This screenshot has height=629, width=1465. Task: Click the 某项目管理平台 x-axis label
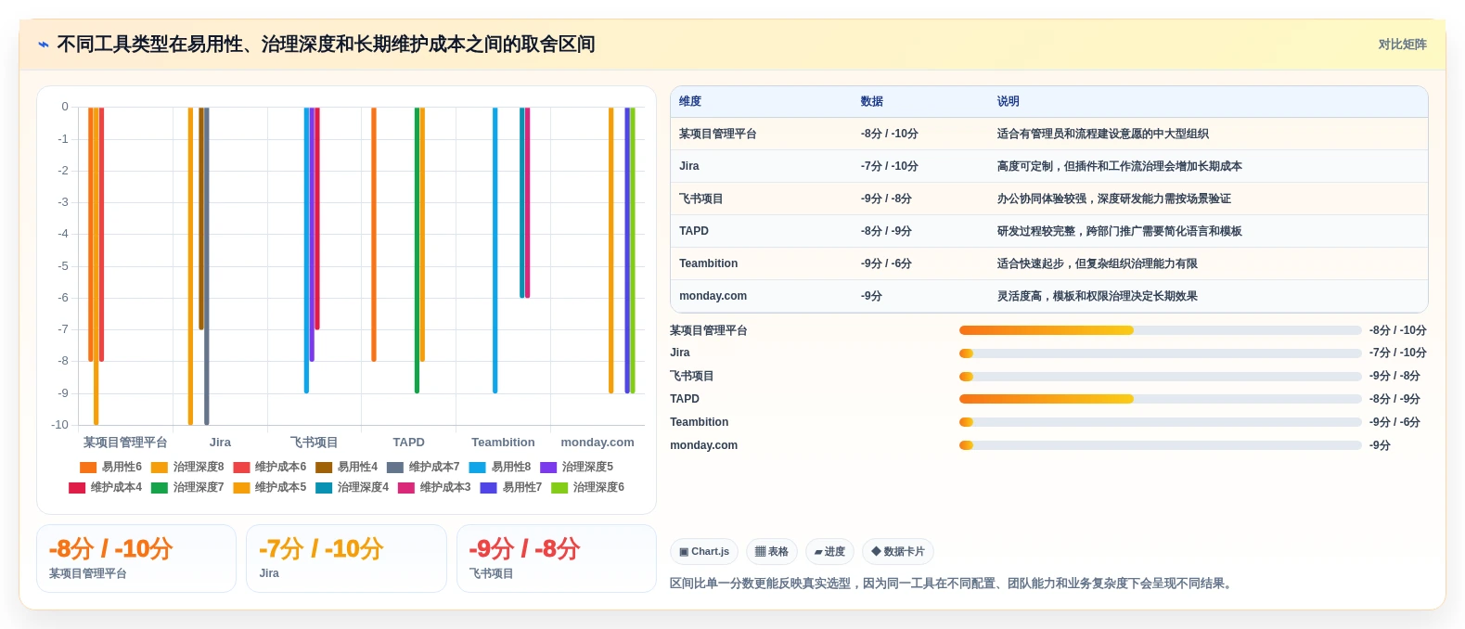[125, 443]
